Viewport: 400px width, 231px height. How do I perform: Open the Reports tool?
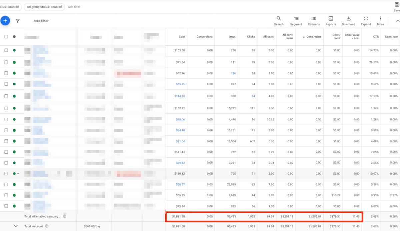[x=331, y=21]
